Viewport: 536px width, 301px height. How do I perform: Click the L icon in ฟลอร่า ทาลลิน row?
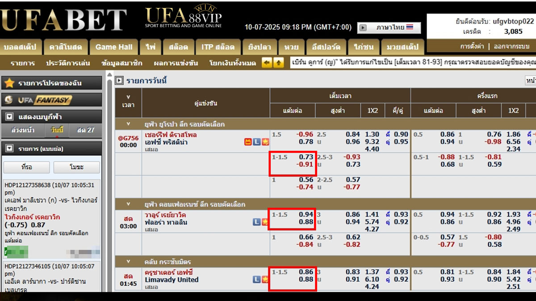pyautogui.click(x=256, y=222)
